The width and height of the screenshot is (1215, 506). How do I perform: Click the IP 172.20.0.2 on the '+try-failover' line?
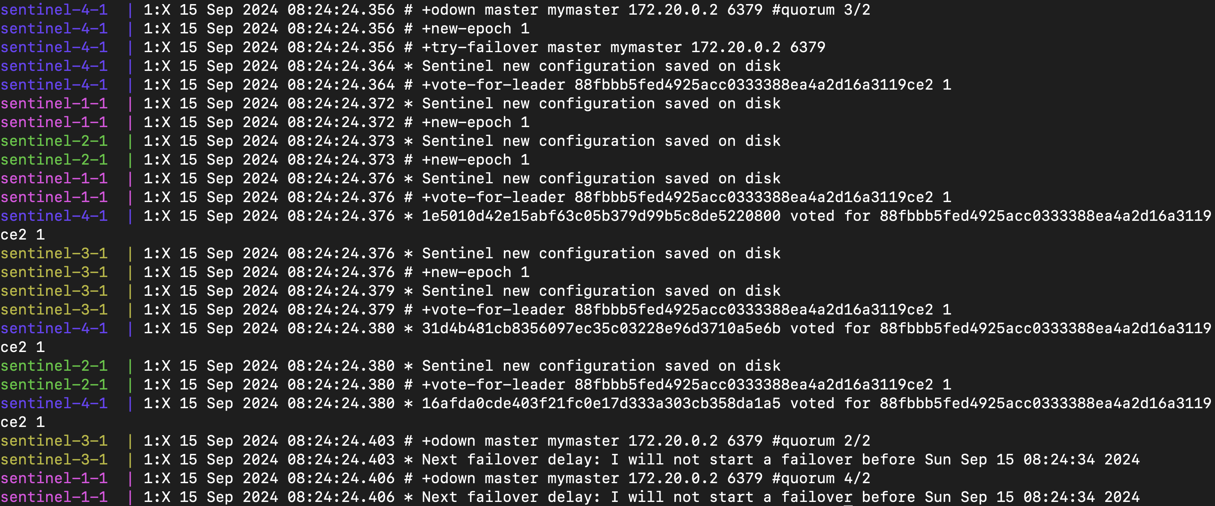(x=735, y=47)
